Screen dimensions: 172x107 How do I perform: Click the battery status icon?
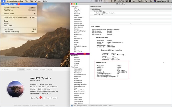coord(122,1)
